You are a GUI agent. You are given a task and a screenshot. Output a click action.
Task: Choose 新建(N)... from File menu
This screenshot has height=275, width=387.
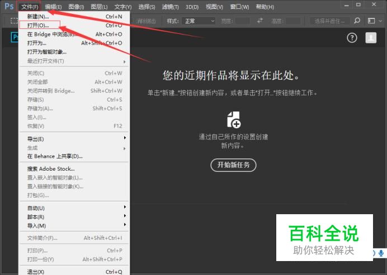tap(74, 17)
